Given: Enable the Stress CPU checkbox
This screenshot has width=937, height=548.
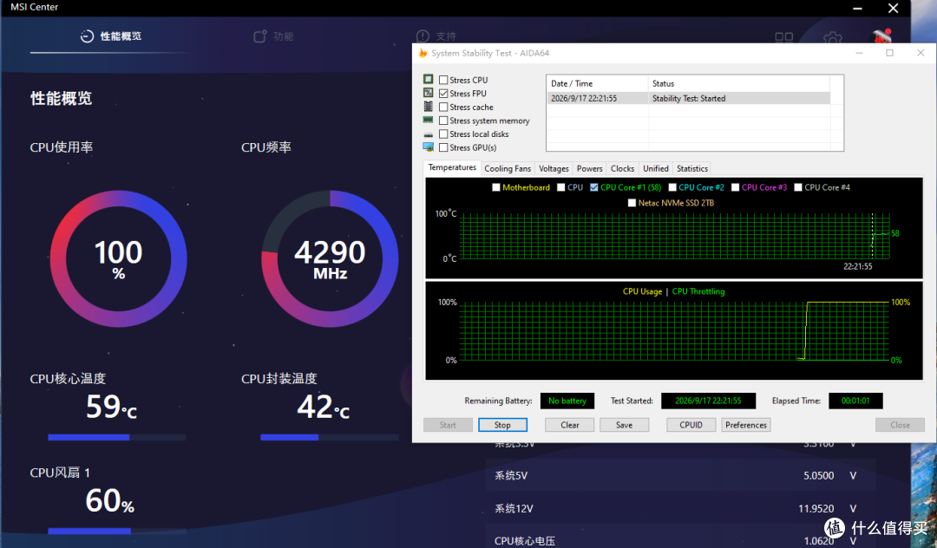Looking at the screenshot, I should [443, 80].
